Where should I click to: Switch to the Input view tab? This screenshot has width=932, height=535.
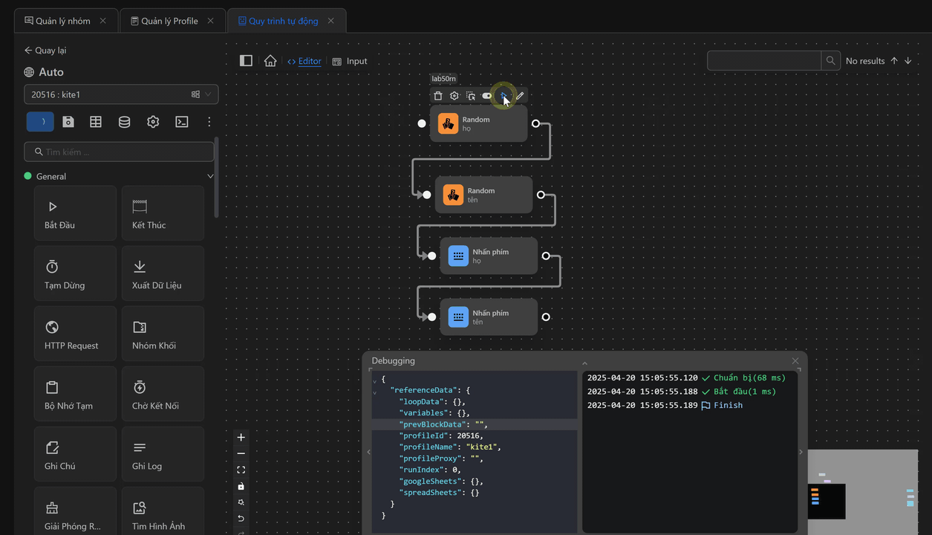pyautogui.click(x=350, y=61)
